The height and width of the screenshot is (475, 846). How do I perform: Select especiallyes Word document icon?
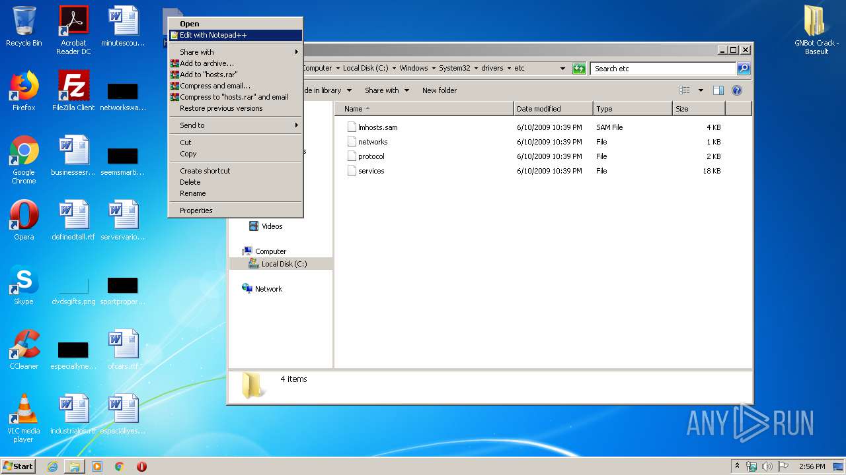[123, 414]
